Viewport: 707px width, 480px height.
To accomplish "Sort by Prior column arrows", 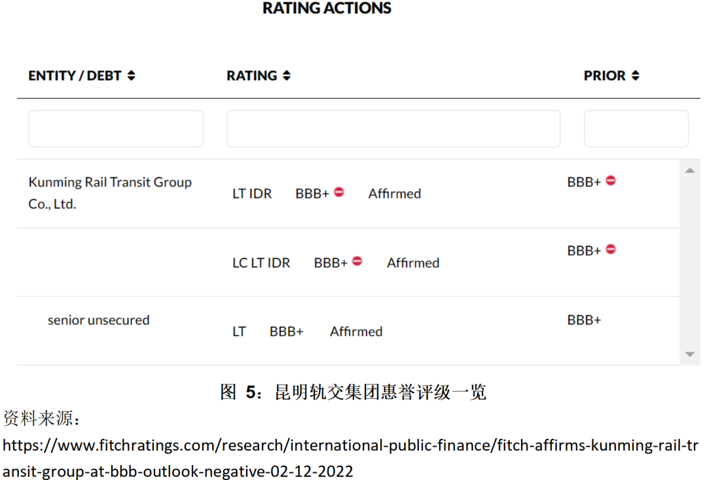I will 635,76.
